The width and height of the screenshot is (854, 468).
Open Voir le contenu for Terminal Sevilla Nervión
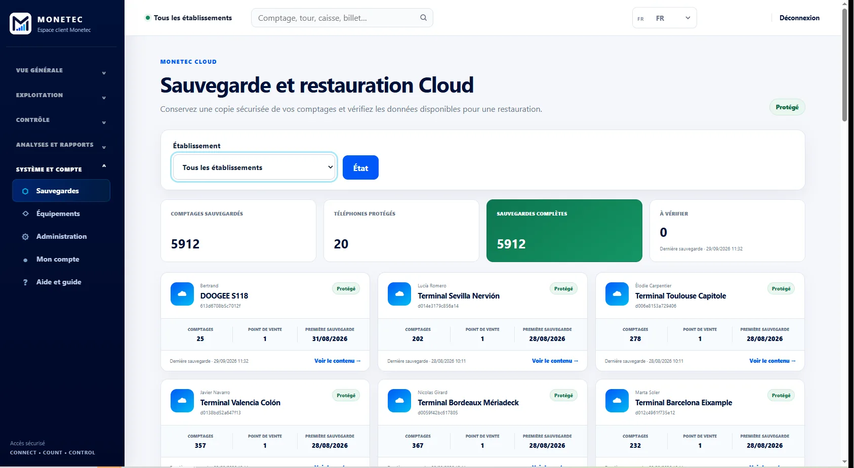[555, 361]
